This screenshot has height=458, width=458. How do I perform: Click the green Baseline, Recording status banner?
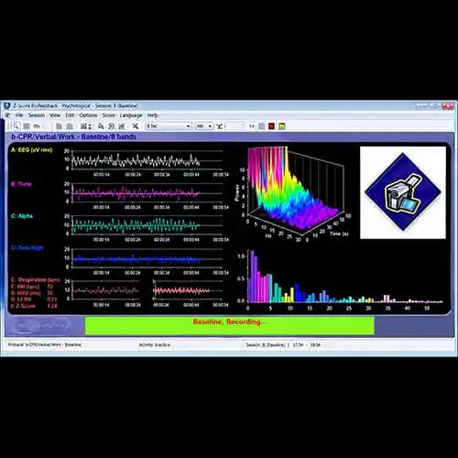click(230, 326)
